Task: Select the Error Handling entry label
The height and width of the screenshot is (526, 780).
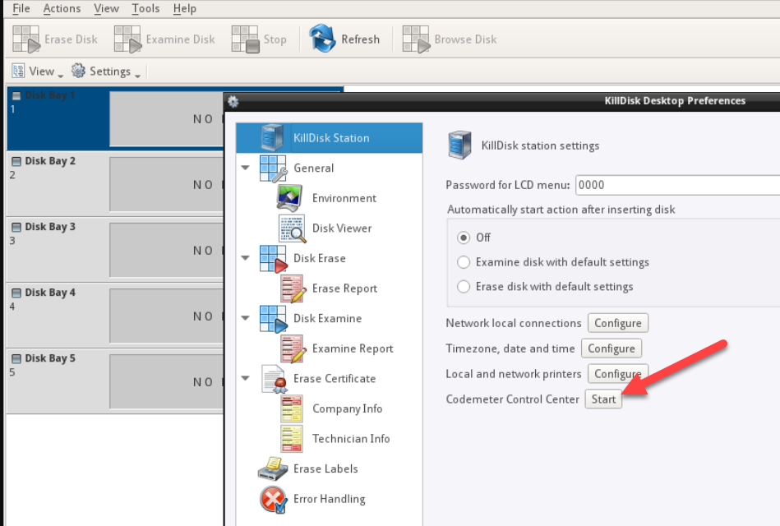Action: pyautogui.click(x=330, y=499)
